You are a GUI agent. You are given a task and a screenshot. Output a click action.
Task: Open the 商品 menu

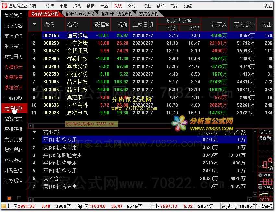click(174, 6)
